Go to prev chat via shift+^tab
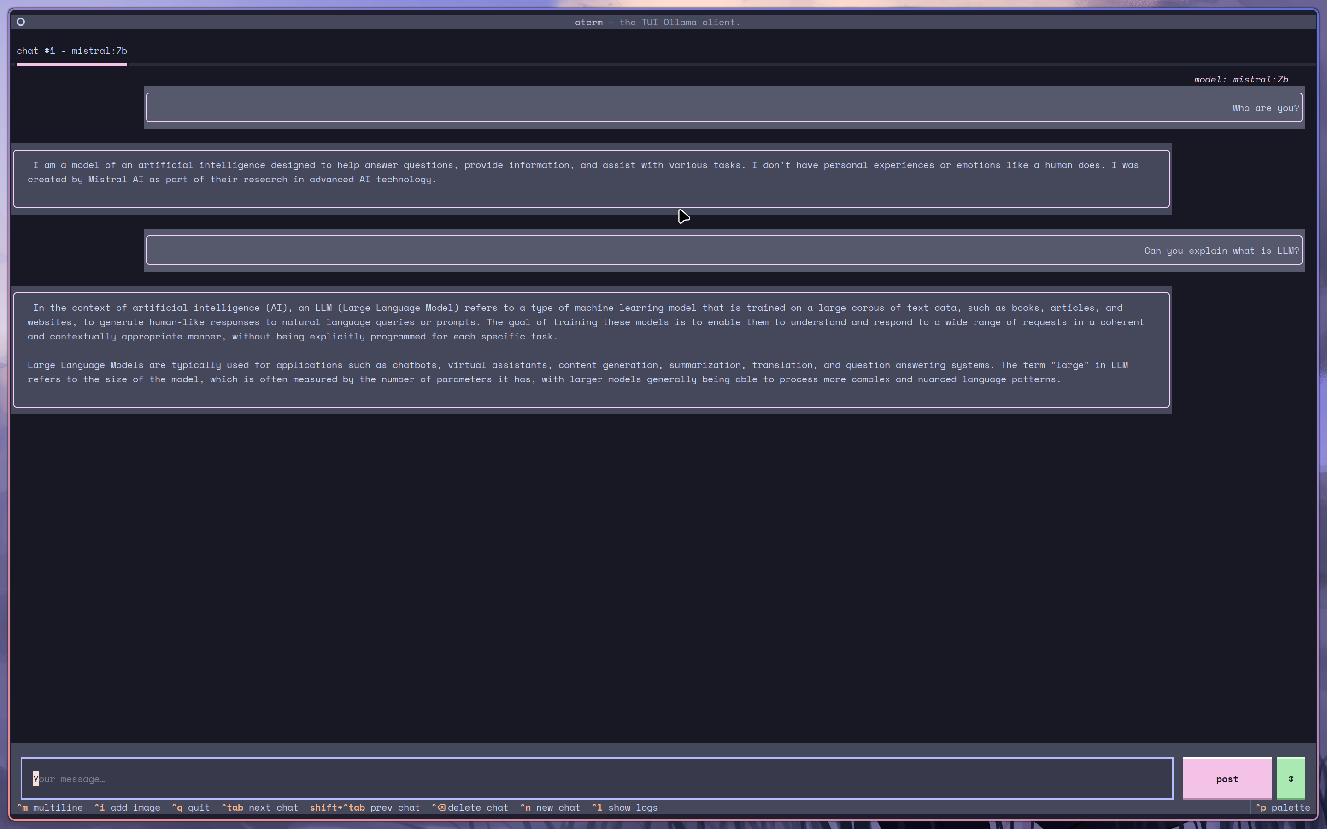 point(364,808)
